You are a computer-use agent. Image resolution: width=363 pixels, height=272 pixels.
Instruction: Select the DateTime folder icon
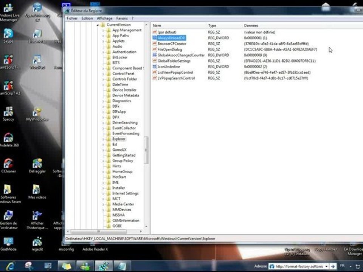[x=109, y=84]
